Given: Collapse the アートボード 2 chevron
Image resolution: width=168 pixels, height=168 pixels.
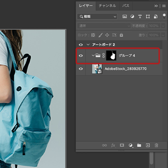Looking at the screenshot, I should pyautogui.click(x=88, y=45).
